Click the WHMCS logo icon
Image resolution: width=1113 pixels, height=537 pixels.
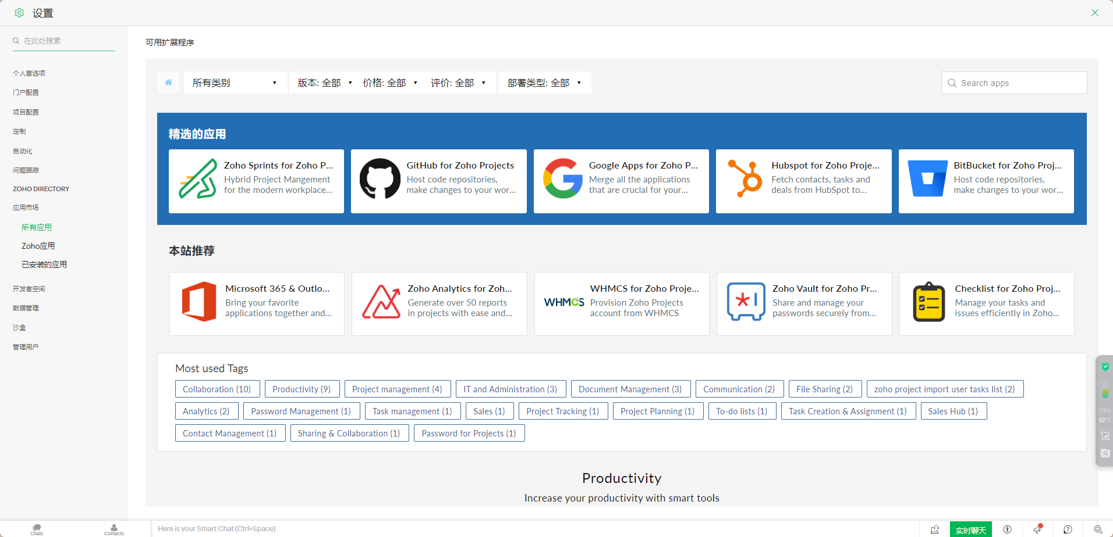coord(563,302)
